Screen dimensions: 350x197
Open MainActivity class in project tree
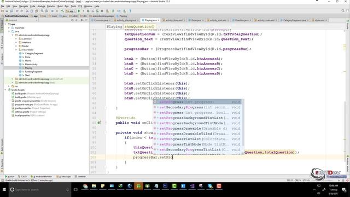(x=31, y=65)
